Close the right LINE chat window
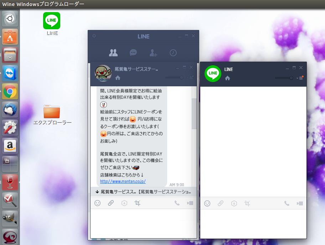Image resolution: width=325 pixels, height=245 pixels. coord(301,68)
